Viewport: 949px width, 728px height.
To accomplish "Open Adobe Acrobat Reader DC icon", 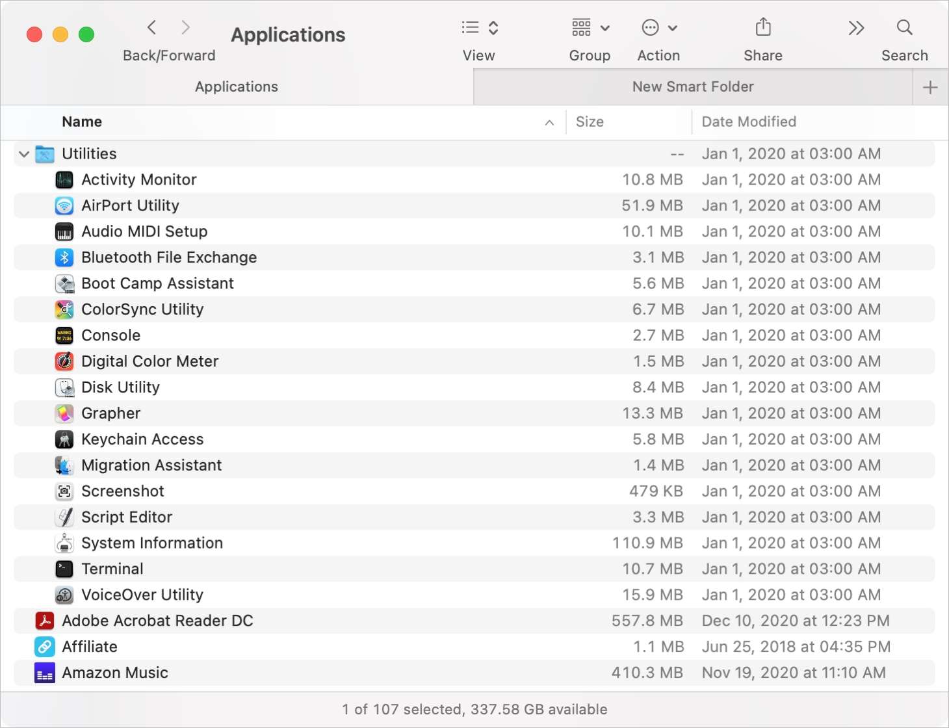I will pyautogui.click(x=44, y=621).
